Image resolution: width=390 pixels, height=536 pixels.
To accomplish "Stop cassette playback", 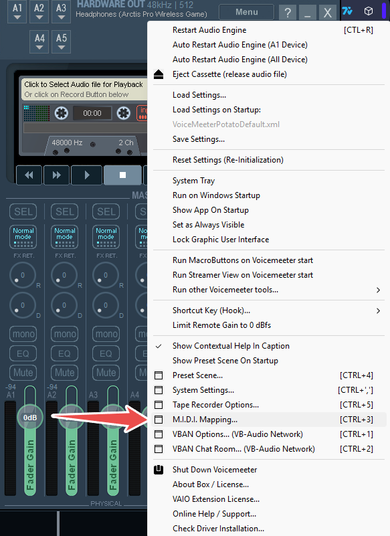I will pyautogui.click(x=122, y=175).
